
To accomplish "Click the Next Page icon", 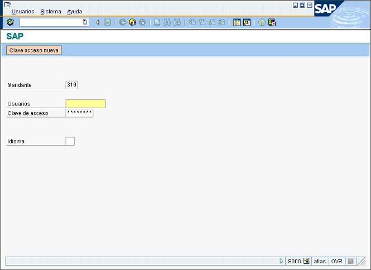I will (x=212, y=22).
